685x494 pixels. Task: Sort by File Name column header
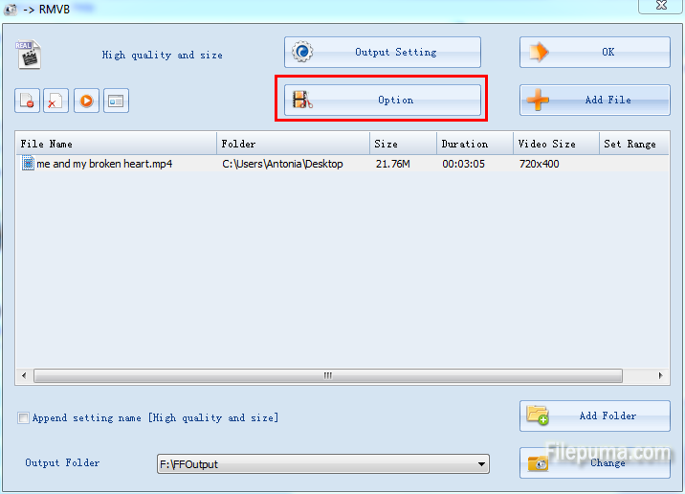click(115, 144)
